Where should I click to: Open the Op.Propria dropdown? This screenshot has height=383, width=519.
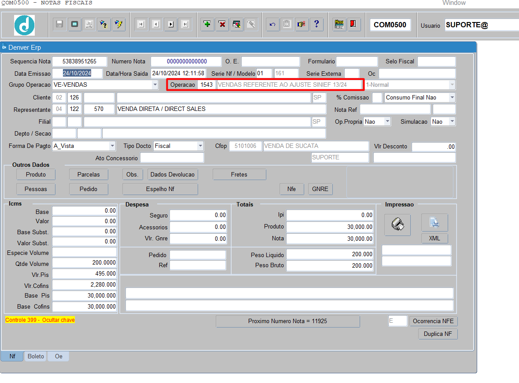coord(387,122)
